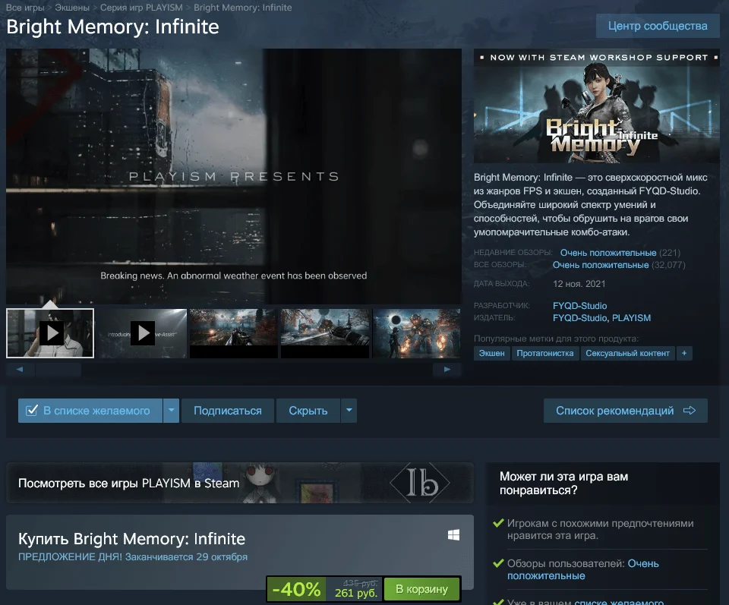The height and width of the screenshot is (605, 729).
Task: Toggle the 'В списке желаемого' wishlist checkbox button
Action: pos(90,411)
